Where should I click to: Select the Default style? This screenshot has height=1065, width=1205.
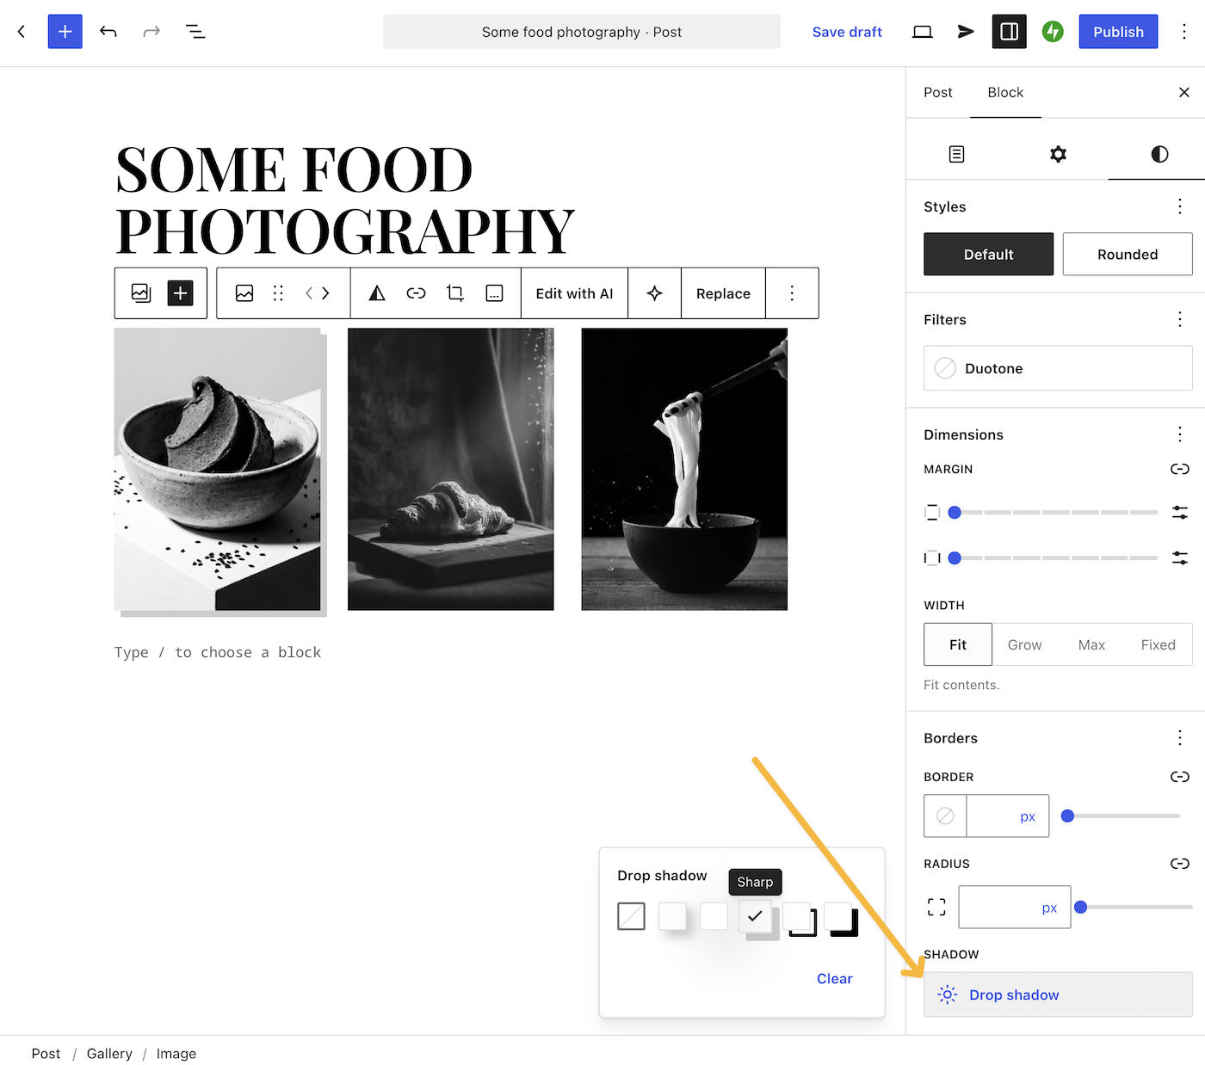pyautogui.click(x=989, y=254)
